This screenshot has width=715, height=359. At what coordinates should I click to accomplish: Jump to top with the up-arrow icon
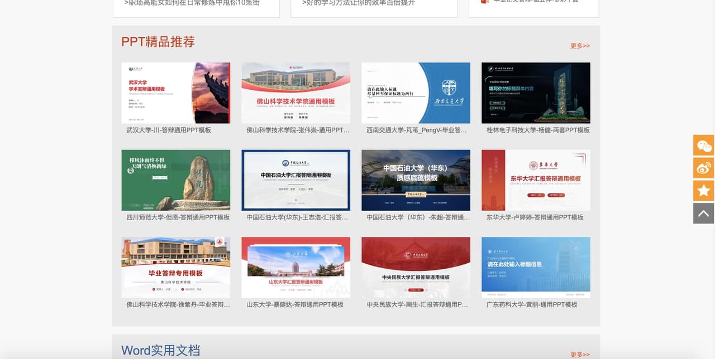click(704, 214)
